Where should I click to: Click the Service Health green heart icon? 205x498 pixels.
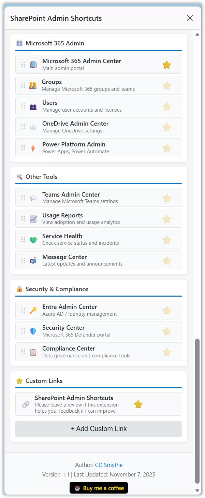pos(33,239)
